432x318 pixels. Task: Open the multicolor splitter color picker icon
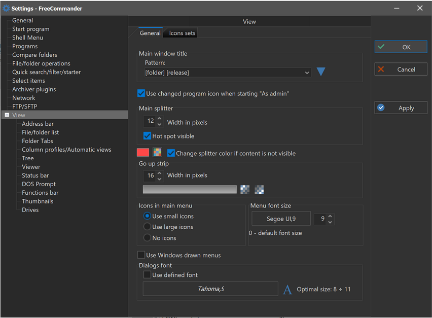pyautogui.click(x=157, y=152)
